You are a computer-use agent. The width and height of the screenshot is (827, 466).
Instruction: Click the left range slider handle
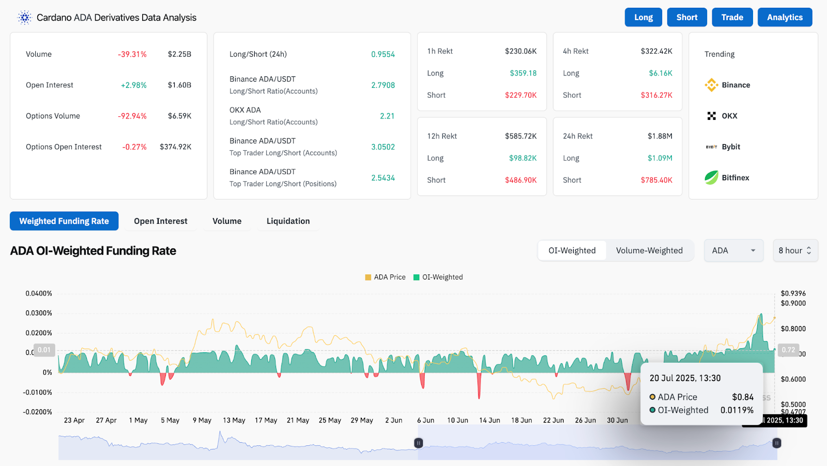coord(419,443)
